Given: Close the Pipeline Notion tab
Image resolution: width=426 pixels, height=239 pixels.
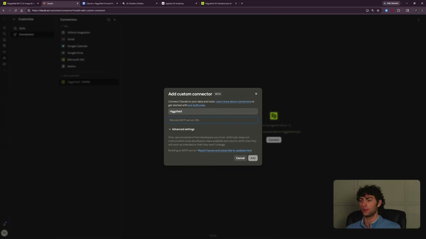Looking at the screenshot, I should (156, 3).
